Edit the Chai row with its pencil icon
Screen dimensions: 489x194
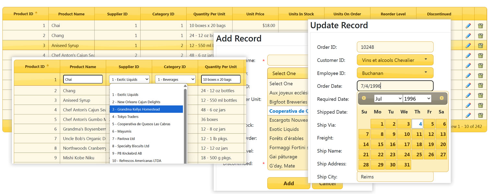[x=468, y=26]
